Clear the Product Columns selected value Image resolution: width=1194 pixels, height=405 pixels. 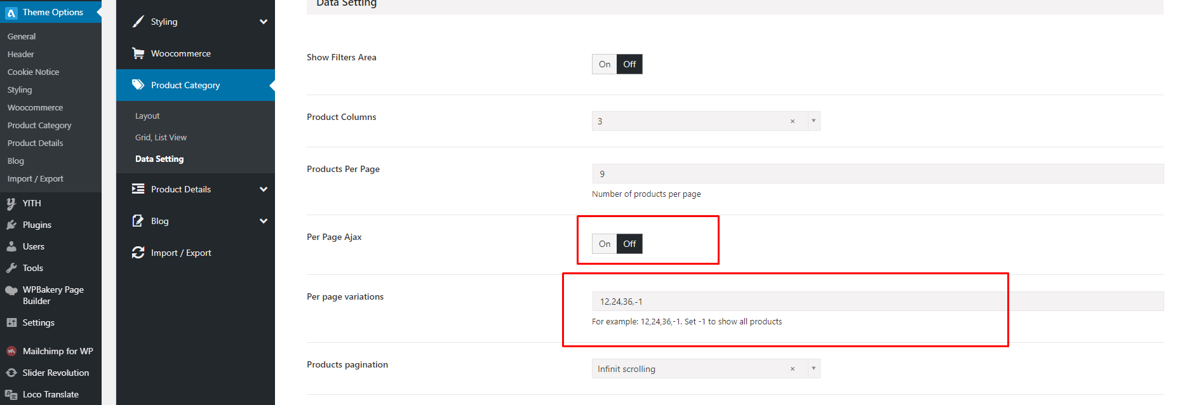point(793,121)
